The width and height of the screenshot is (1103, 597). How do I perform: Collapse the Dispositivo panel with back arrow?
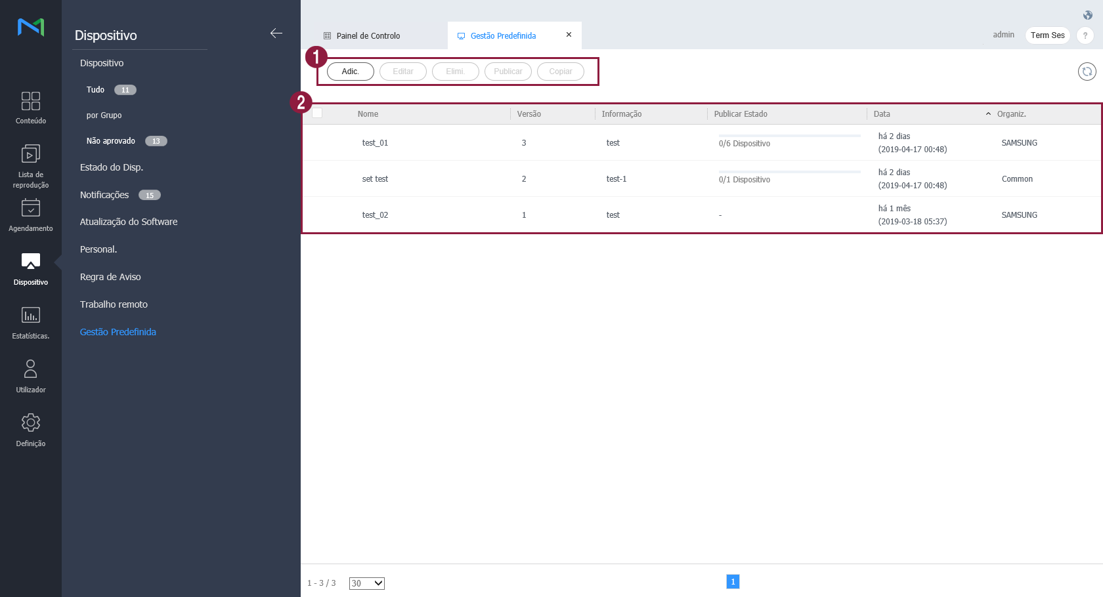coord(276,33)
